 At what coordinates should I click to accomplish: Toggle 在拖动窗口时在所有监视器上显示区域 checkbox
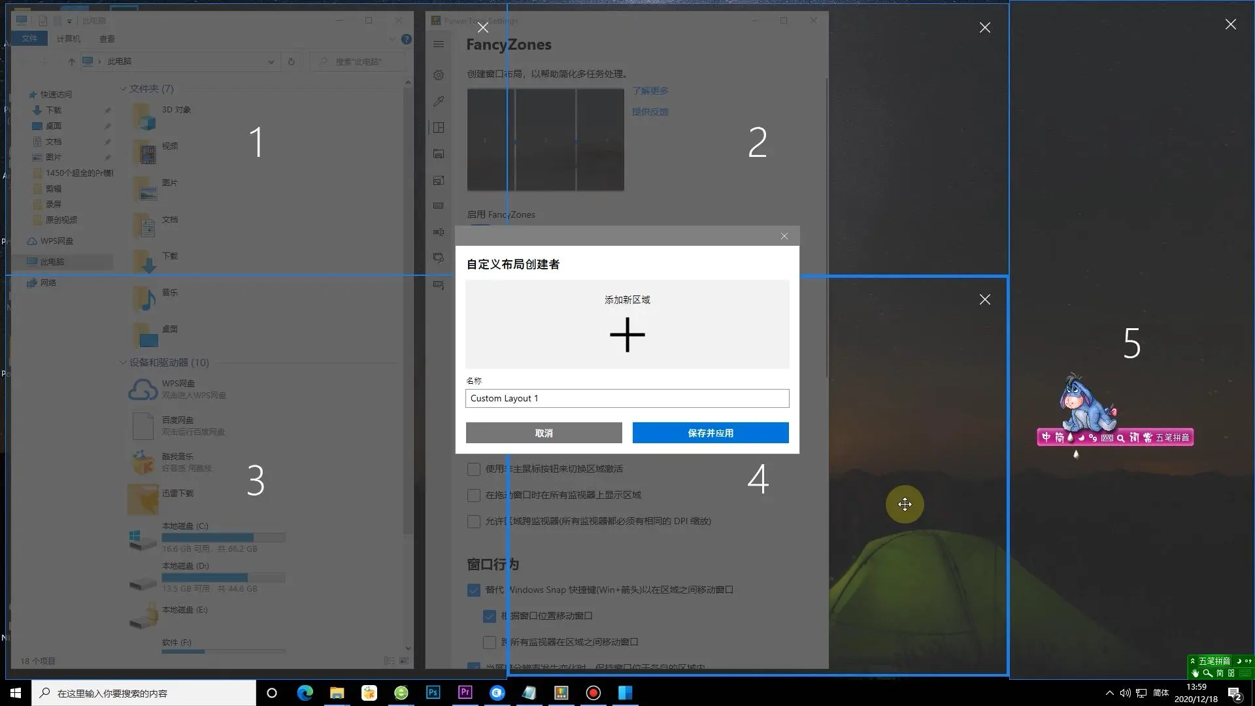point(474,496)
